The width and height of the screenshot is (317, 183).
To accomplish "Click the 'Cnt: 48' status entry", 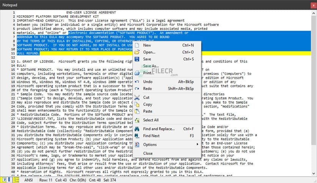I will click(x=95, y=180).
